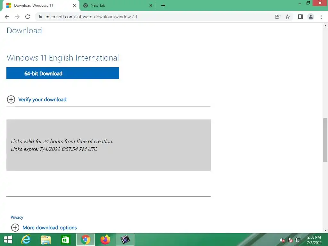
Task: Click the network tray icon
Action: point(298,240)
